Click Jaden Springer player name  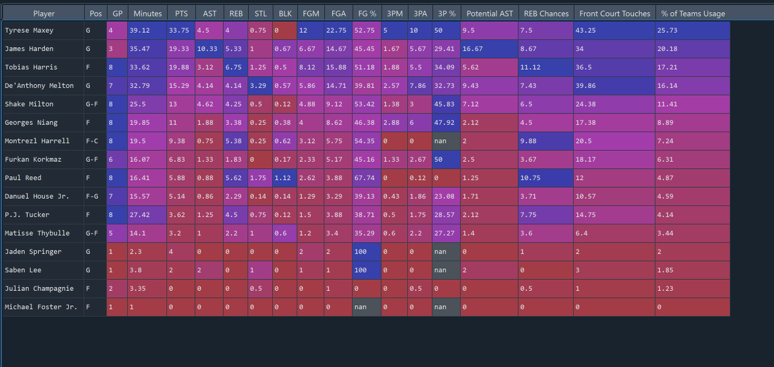pyautogui.click(x=44, y=252)
